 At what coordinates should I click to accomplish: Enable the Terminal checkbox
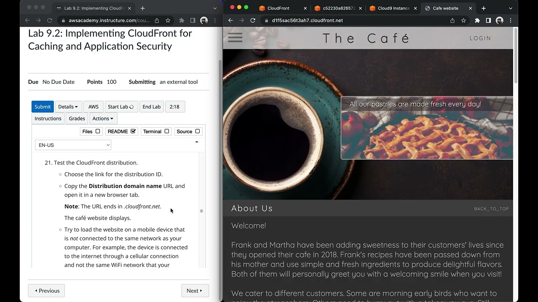[x=166, y=131]
